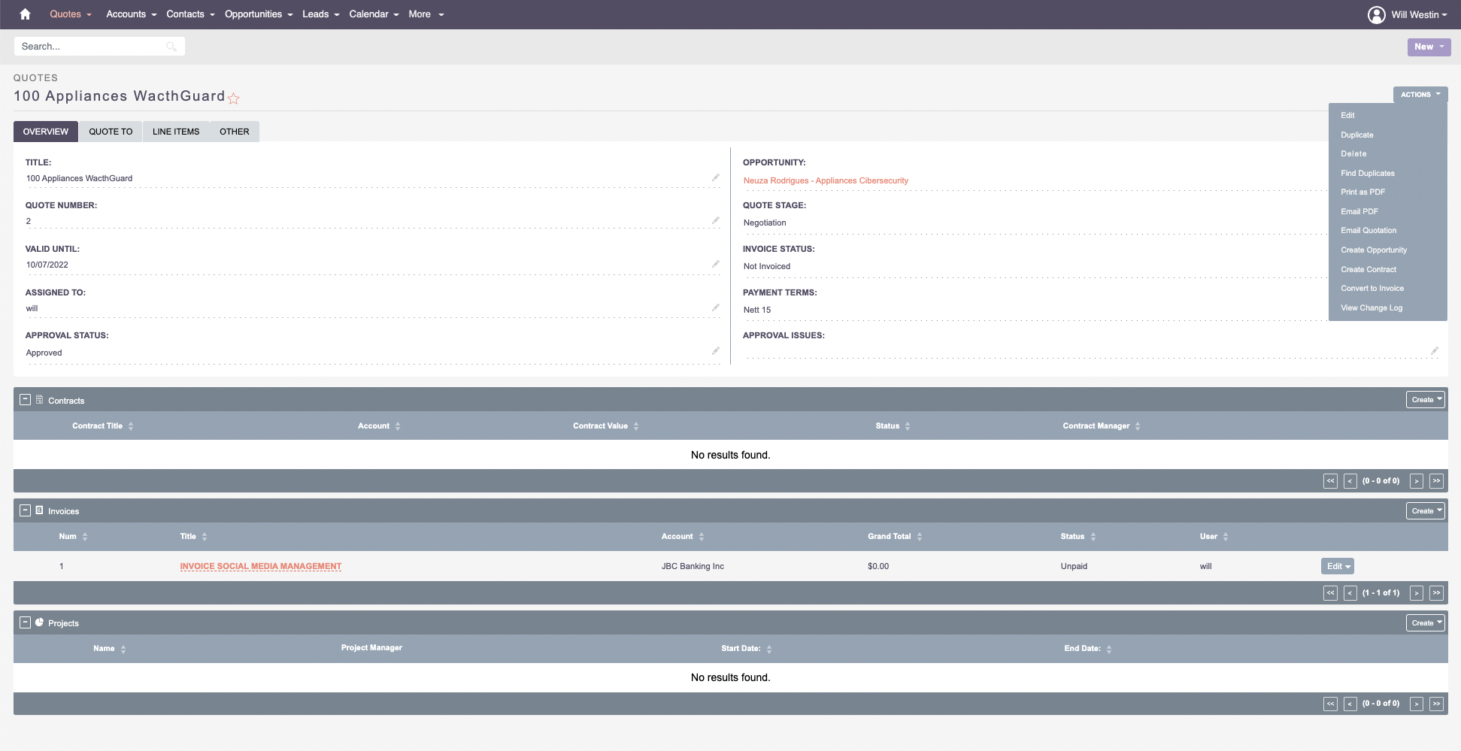Viewport: 1461px width, 751px height.
Task: Collapse the Contracts subpanel
Action: [x=25, y=400]
